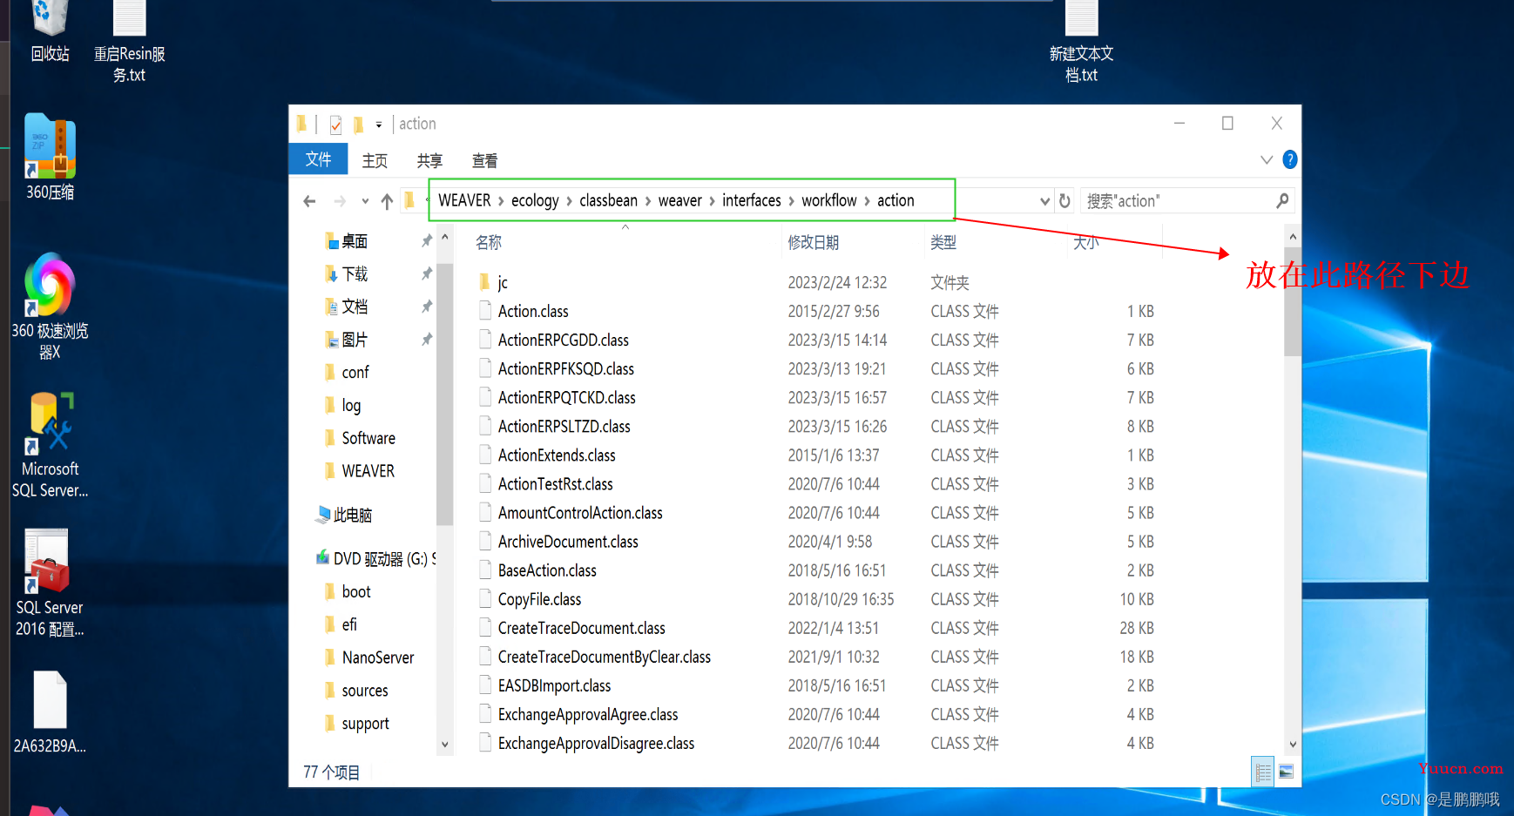This screenshot has width=1514, height=816.
Task: Open the 此电脑 item in sidebar
Action: 345,515
